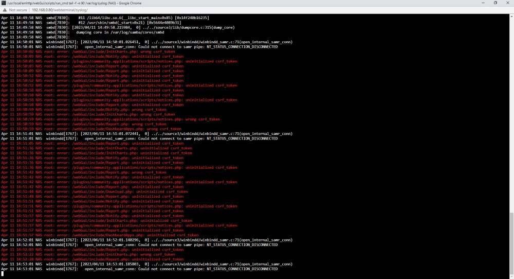Click the 14:50:59 notices.php wrong csrf_token line
The image size is (514, 279).
tap(111, 119)
